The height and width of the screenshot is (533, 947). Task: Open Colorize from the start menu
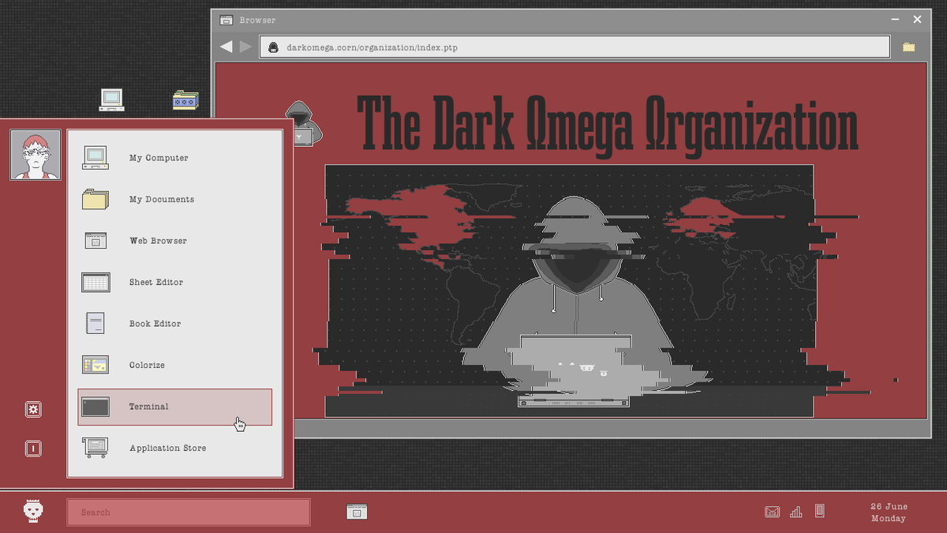174,365
